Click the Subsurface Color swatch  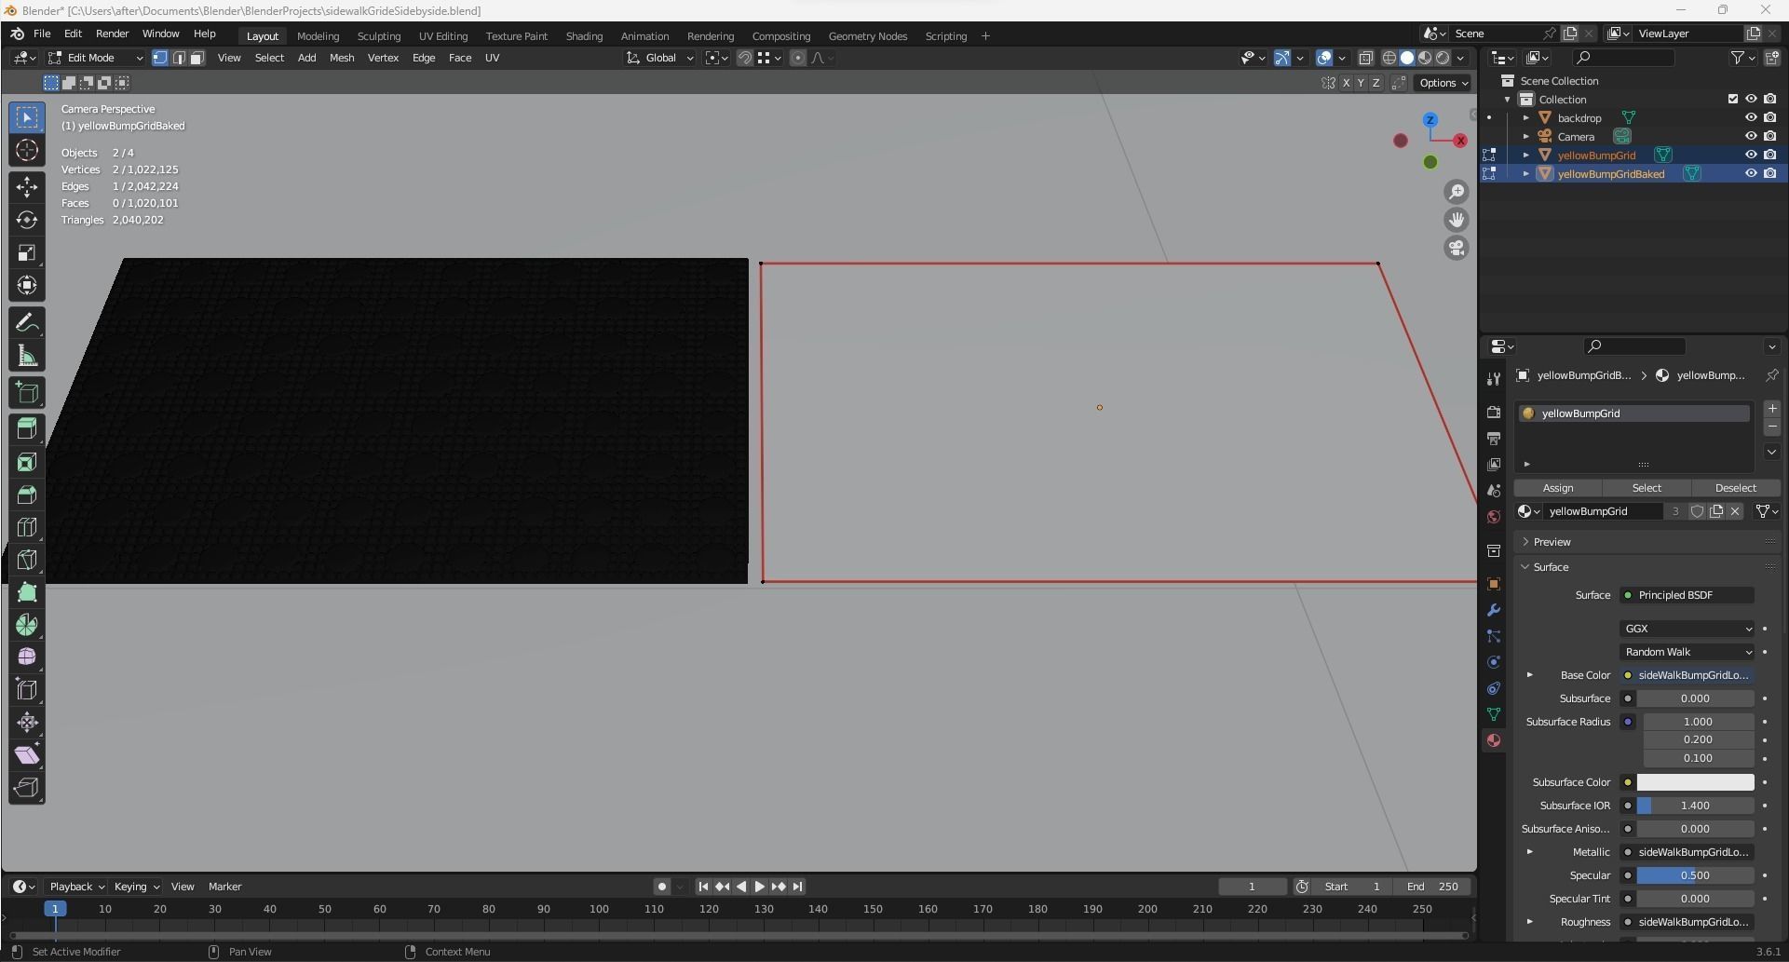click(1696, 782)
